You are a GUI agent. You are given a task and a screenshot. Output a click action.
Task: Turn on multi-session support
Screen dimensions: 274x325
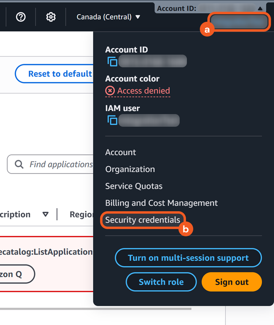(x=188, y=258)
